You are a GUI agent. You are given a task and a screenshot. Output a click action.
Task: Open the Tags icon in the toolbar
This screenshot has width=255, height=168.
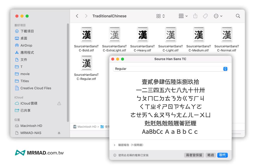205,16
